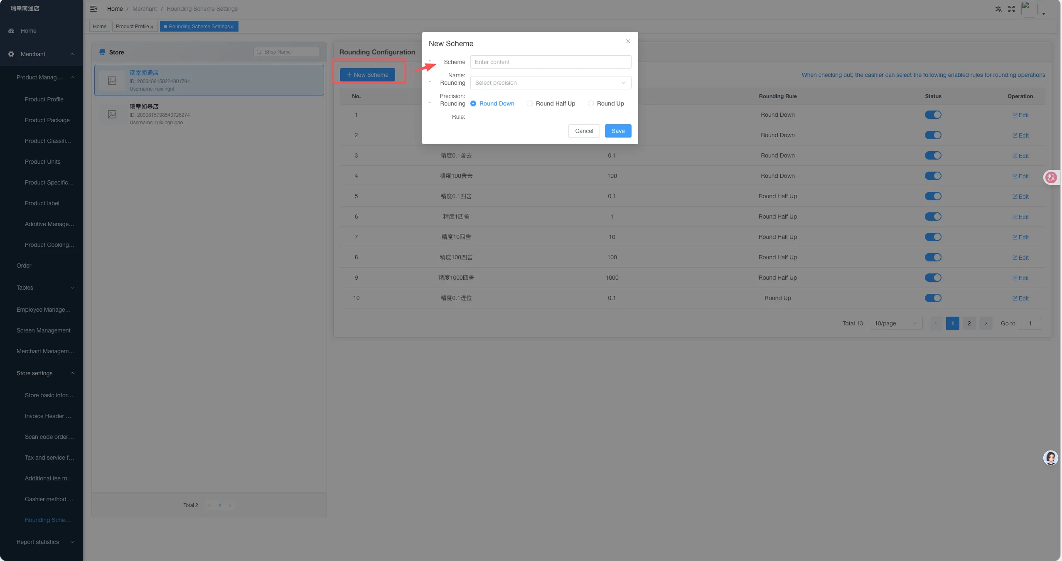Image resolution: width=1062 pixels, height=561 pixels.
Task: Save the new scheme
Action: point(618,131)
